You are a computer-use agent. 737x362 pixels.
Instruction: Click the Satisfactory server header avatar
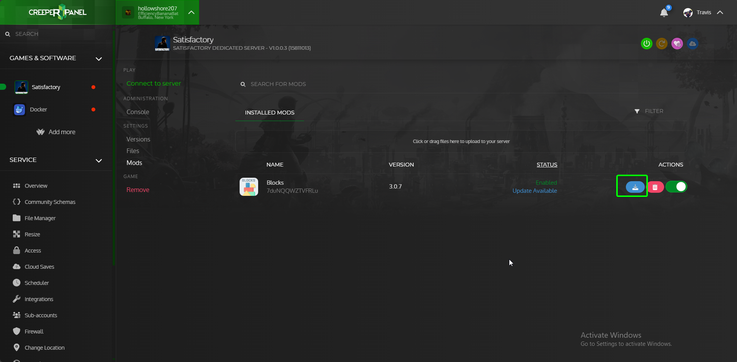click(x=162, y=44)
